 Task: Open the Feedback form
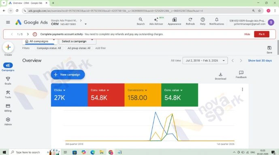tap(241, 75)
